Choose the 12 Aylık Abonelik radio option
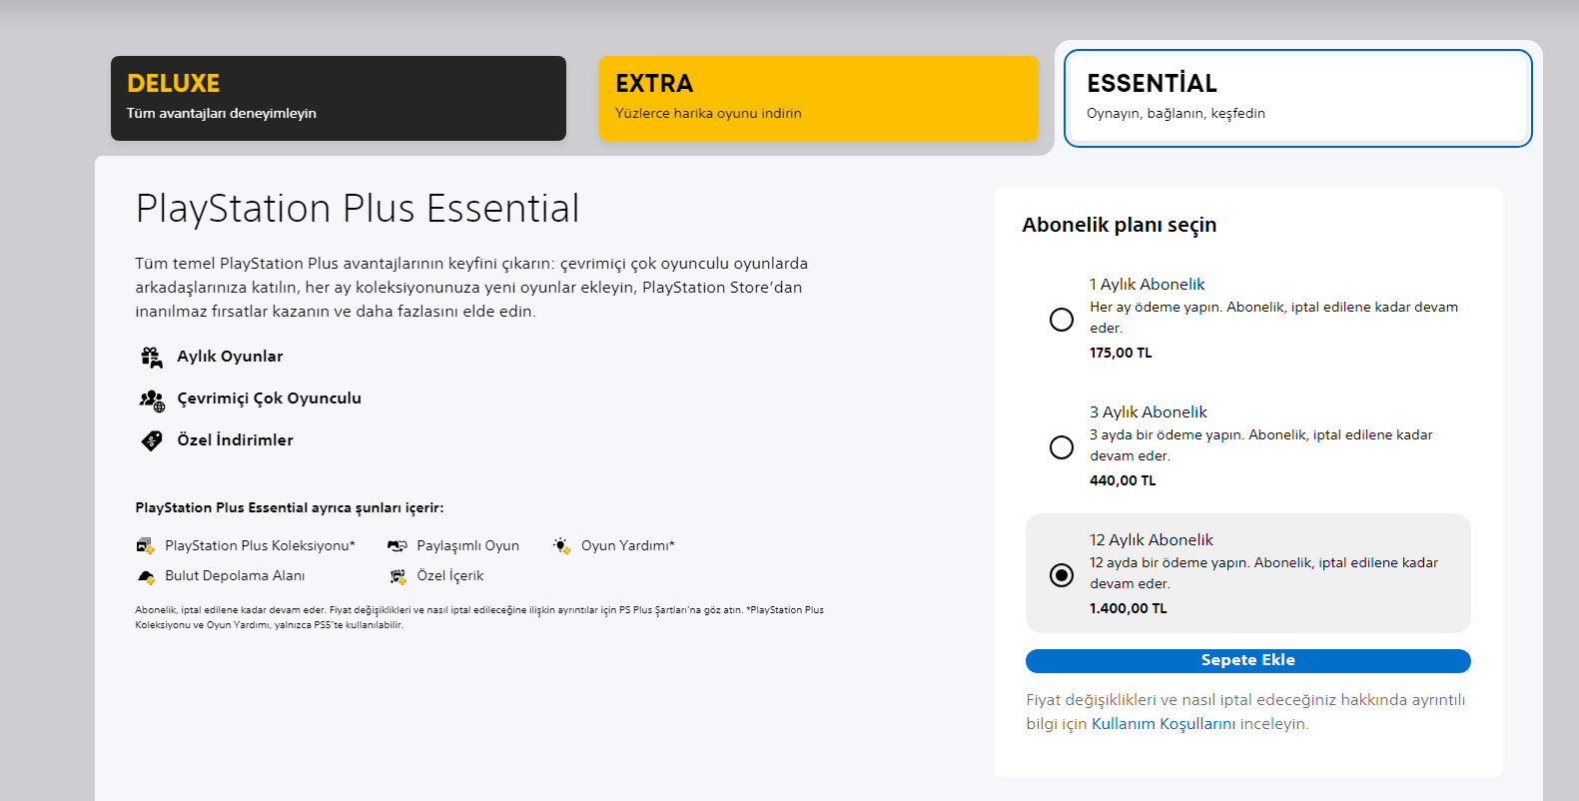The width and height of the screenshot is (1579, 801). coord(1062,575)
